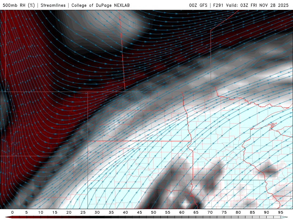This screenshot has height=219, width=293.
Task: Click the "00Z GFS" model run label
Action: tap(198, 5)
